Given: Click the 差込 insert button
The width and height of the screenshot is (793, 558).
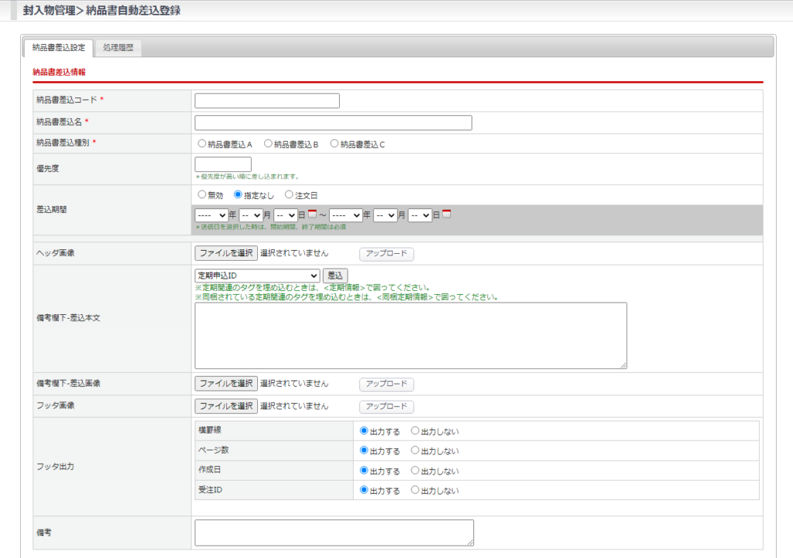Looking at the screenshot, I should [x=335, y=276].
